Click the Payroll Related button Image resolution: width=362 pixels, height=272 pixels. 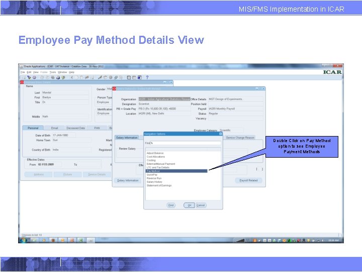pos(248,180)
